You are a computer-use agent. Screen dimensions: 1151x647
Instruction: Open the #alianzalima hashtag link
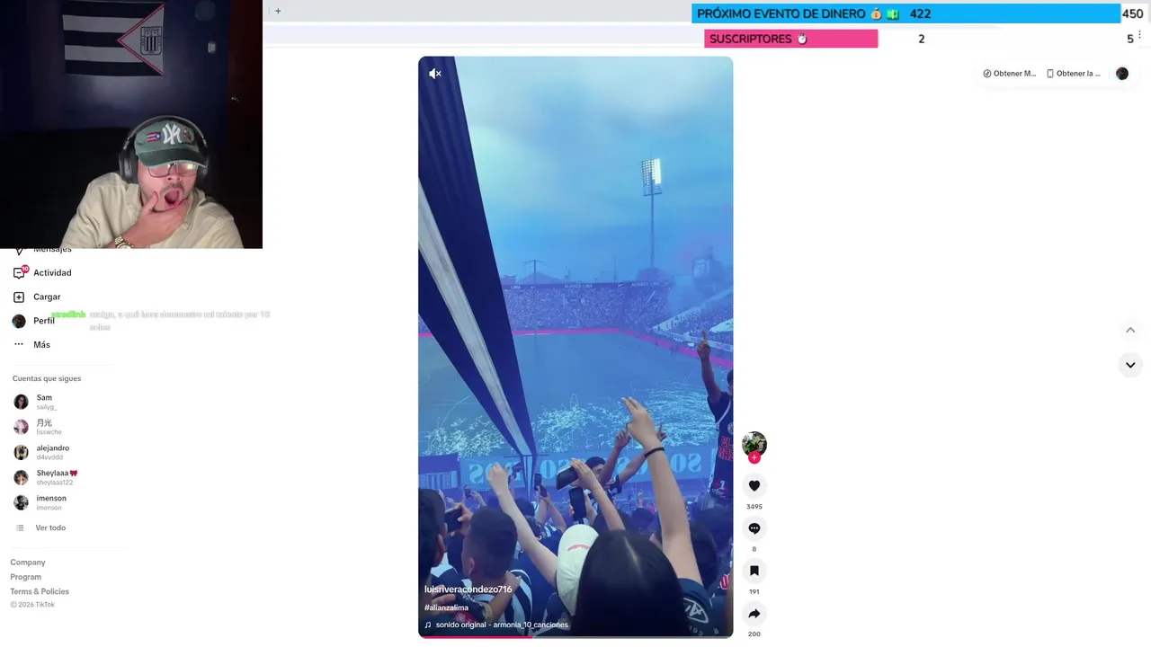447,607
